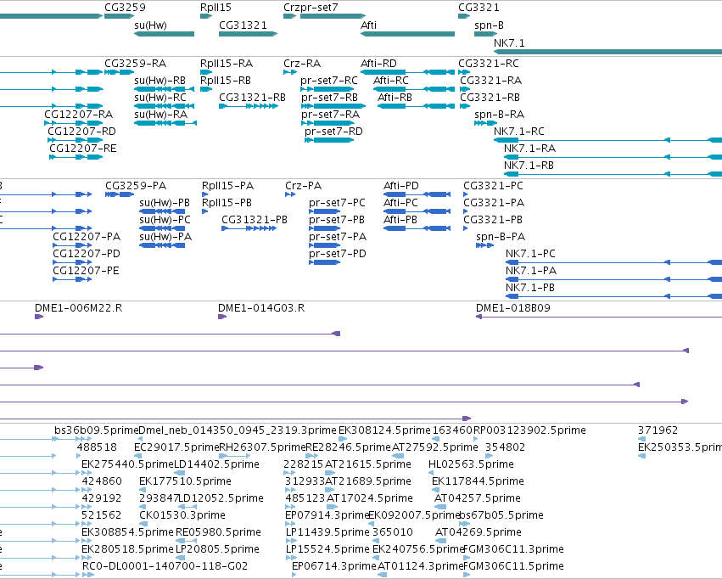Viewport: 722px width, 579px height.
Task: Select protein CG12207-PE
Action: pyautogui.click(x=72, y=279)
